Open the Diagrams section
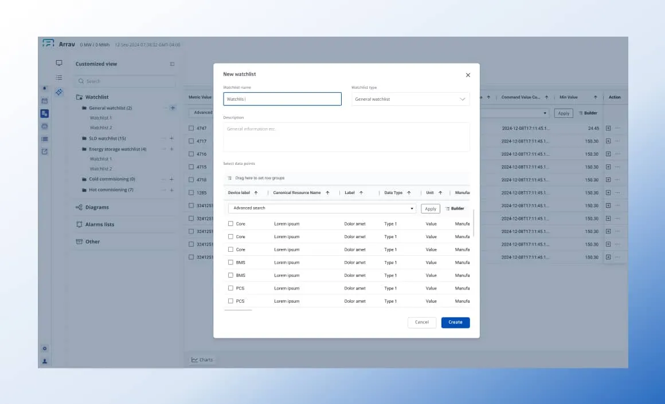Image resolution: width=665 pixels, height=404 pixels. click(92, 207)
